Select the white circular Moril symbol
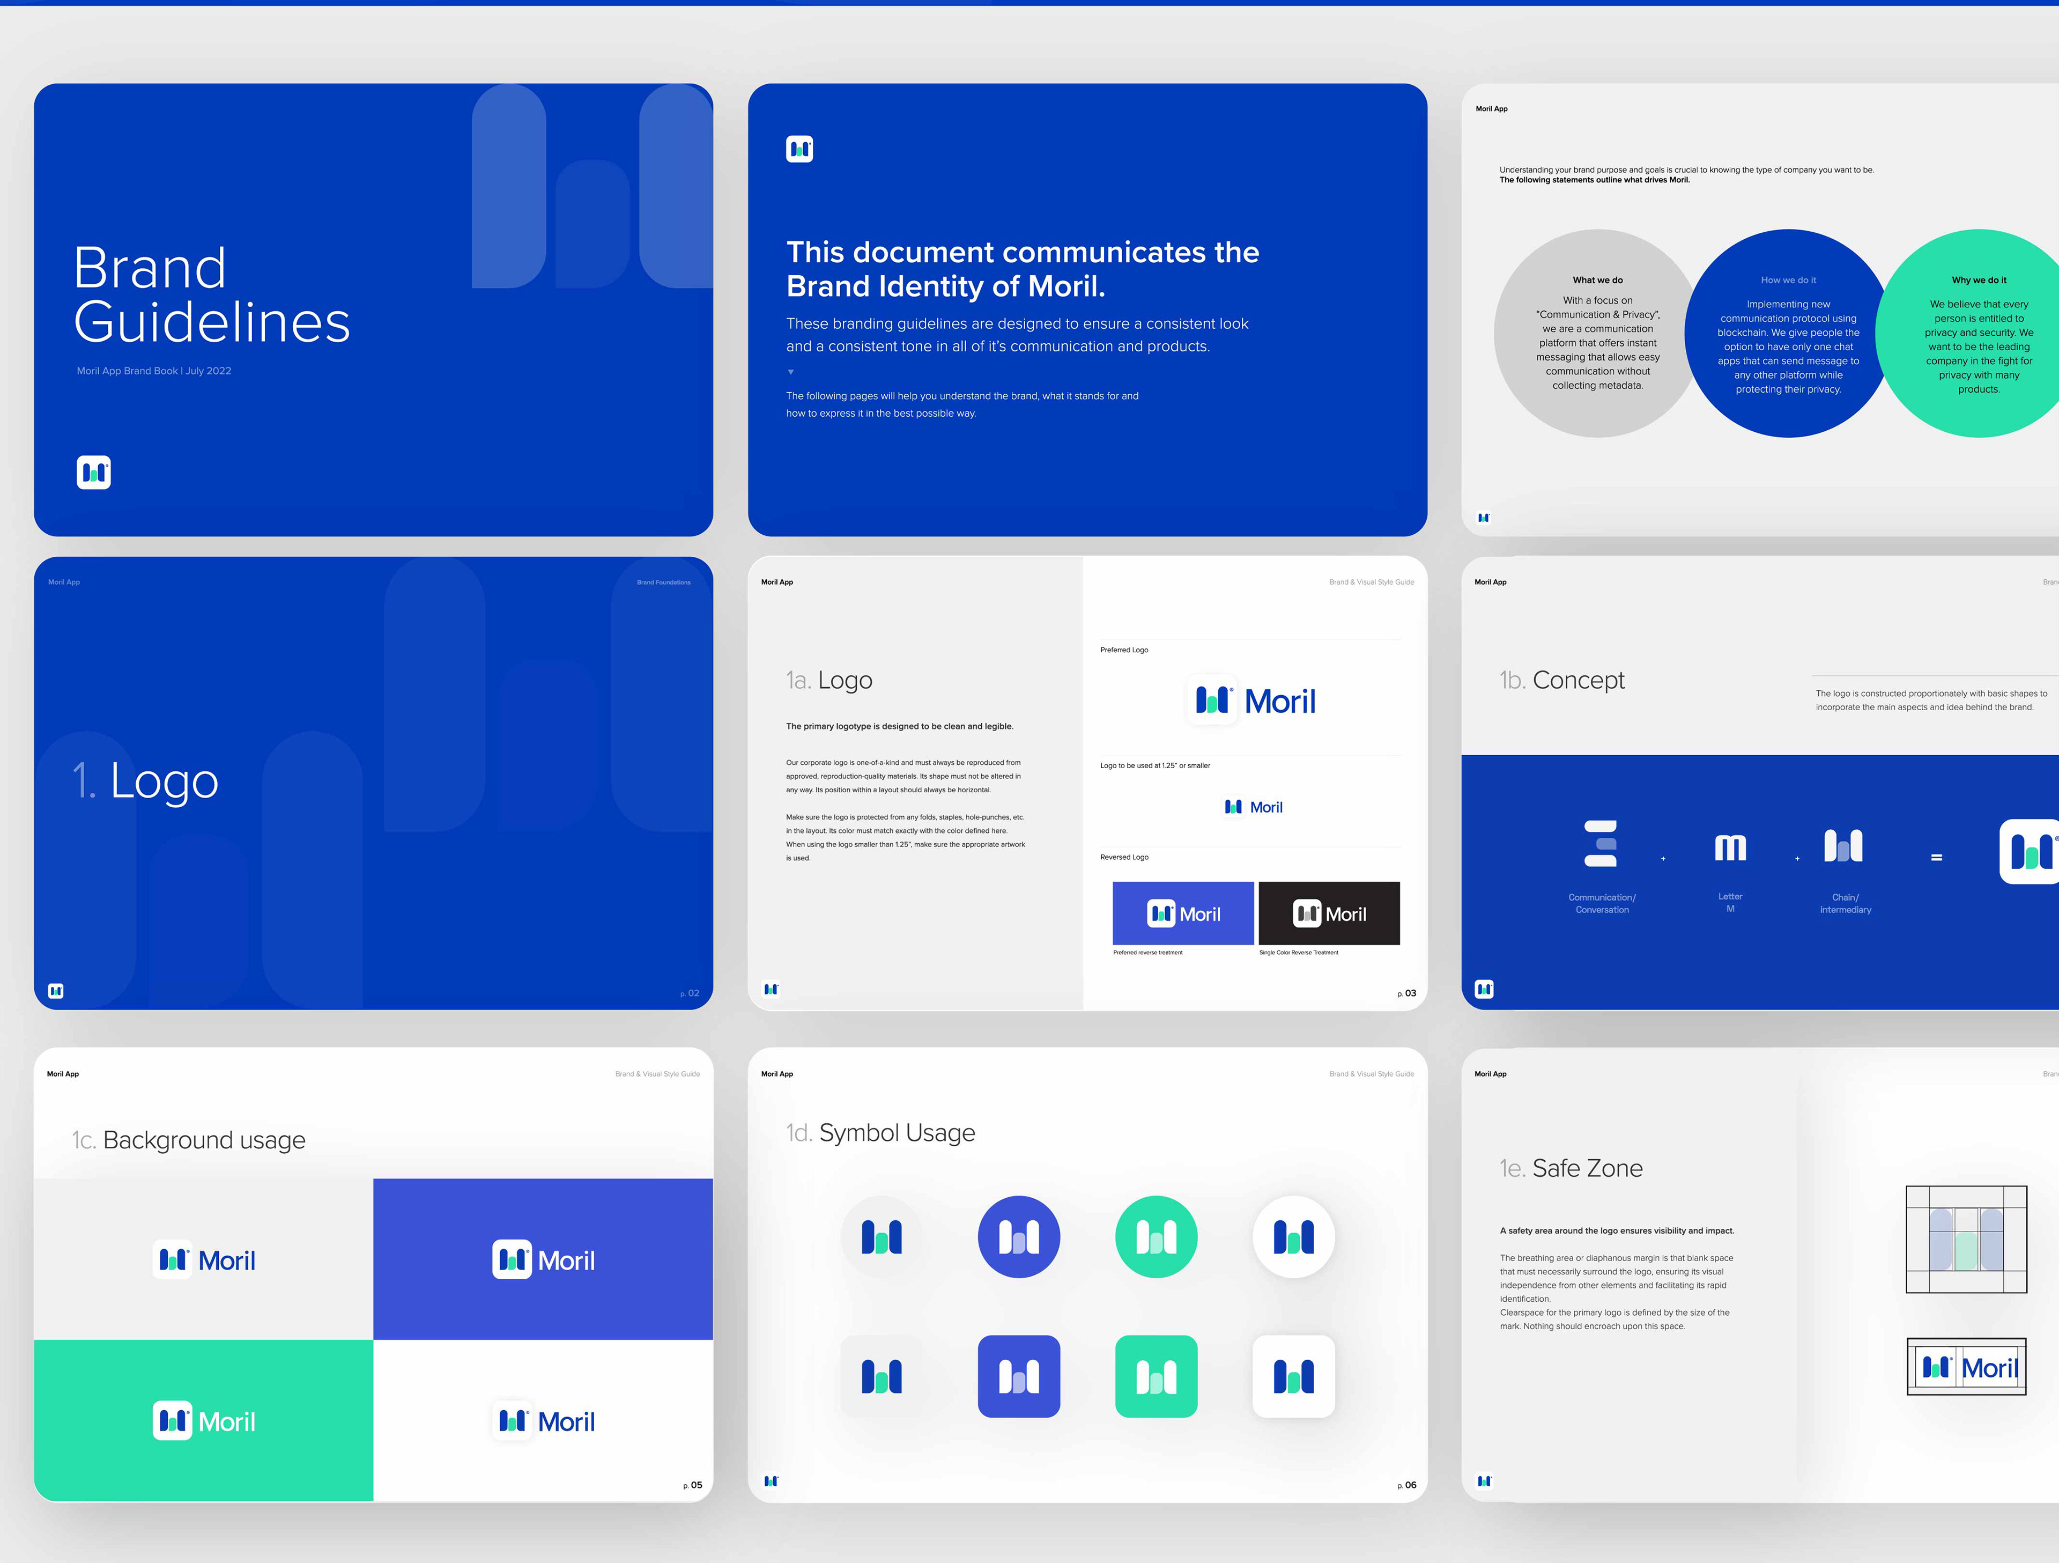 1293,1237
